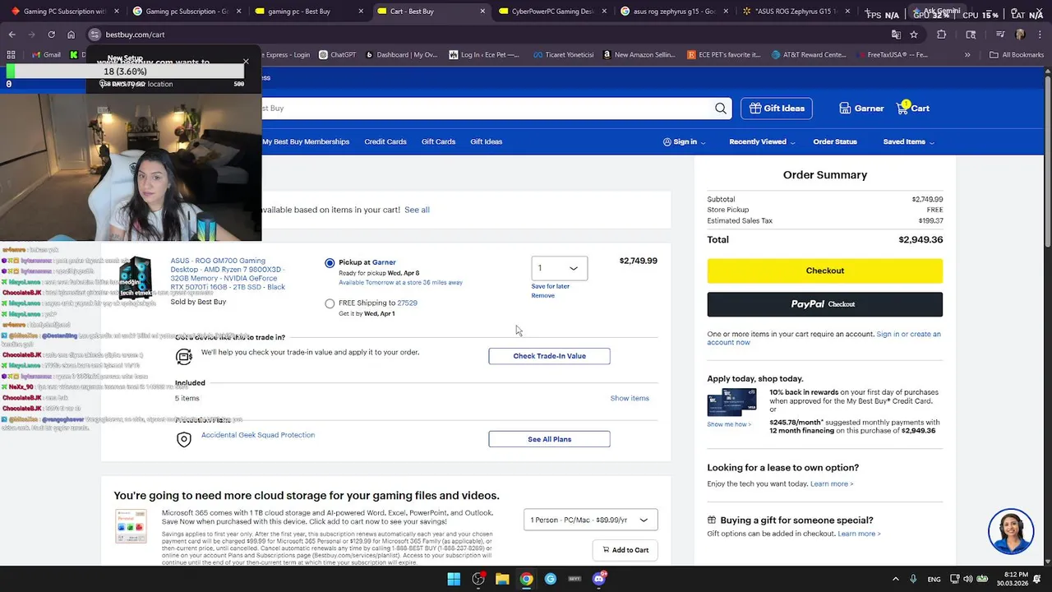Open quantity dropdown showing 1

coord(559,268)
